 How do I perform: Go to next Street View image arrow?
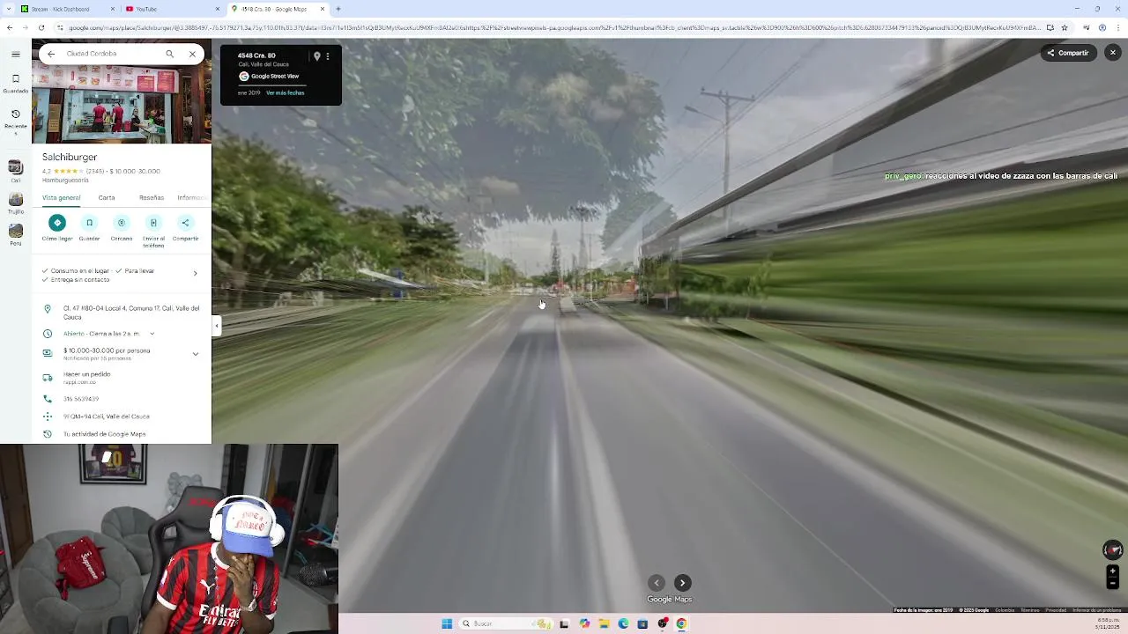pyautogui.click(x=683, y=583)
